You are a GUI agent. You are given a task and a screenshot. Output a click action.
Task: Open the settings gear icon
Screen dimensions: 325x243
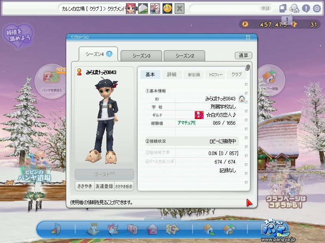tap(317, 9)
